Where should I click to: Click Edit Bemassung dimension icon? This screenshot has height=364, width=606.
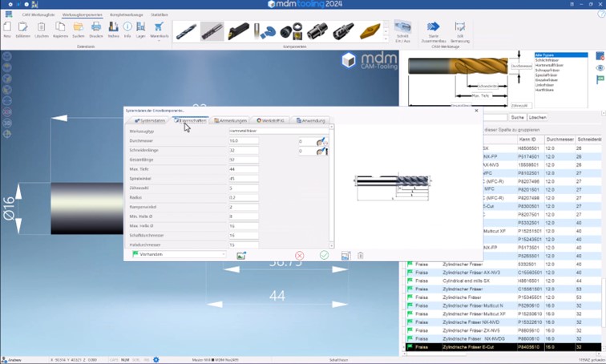(x=460, y=26)
